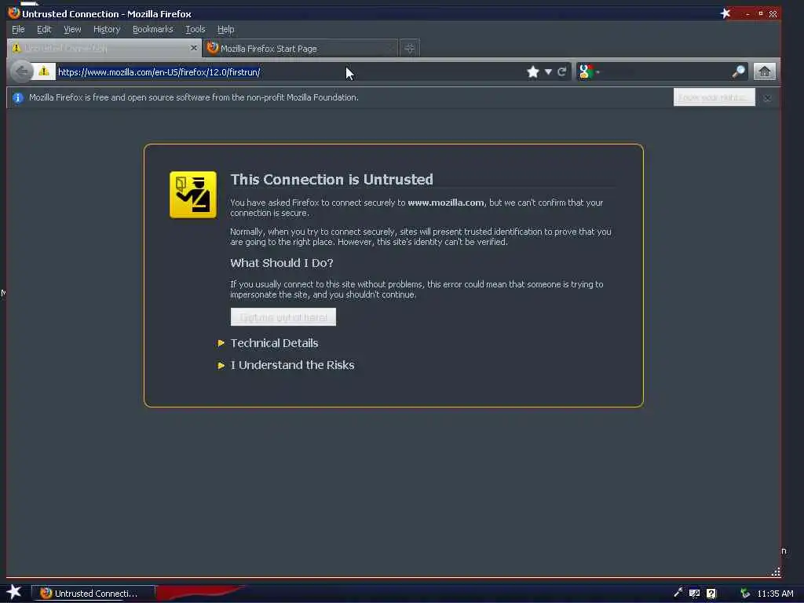This screenshot has width=804, height=603.
Task: Click the question mark tray icon
Action: click(711, 594)
